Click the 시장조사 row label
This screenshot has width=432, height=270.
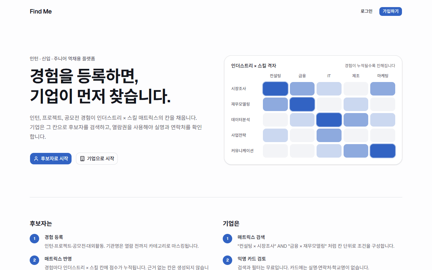(239, 89)
